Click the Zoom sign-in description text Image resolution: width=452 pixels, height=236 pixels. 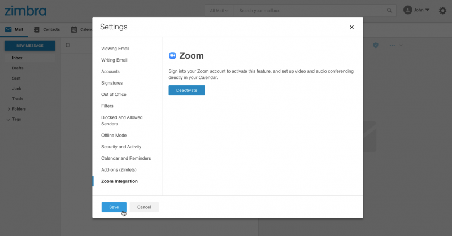261,75
